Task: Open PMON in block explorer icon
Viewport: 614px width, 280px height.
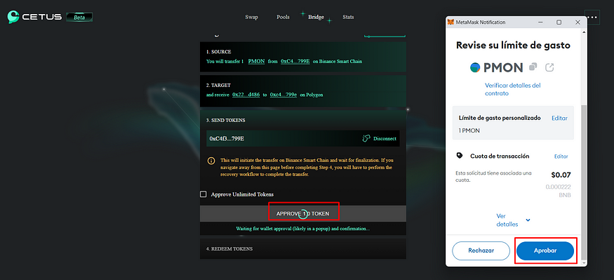Action: tap(549, 67)
